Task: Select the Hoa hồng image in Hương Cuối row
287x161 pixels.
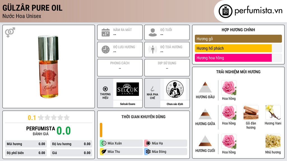Action: pos(229,141)
